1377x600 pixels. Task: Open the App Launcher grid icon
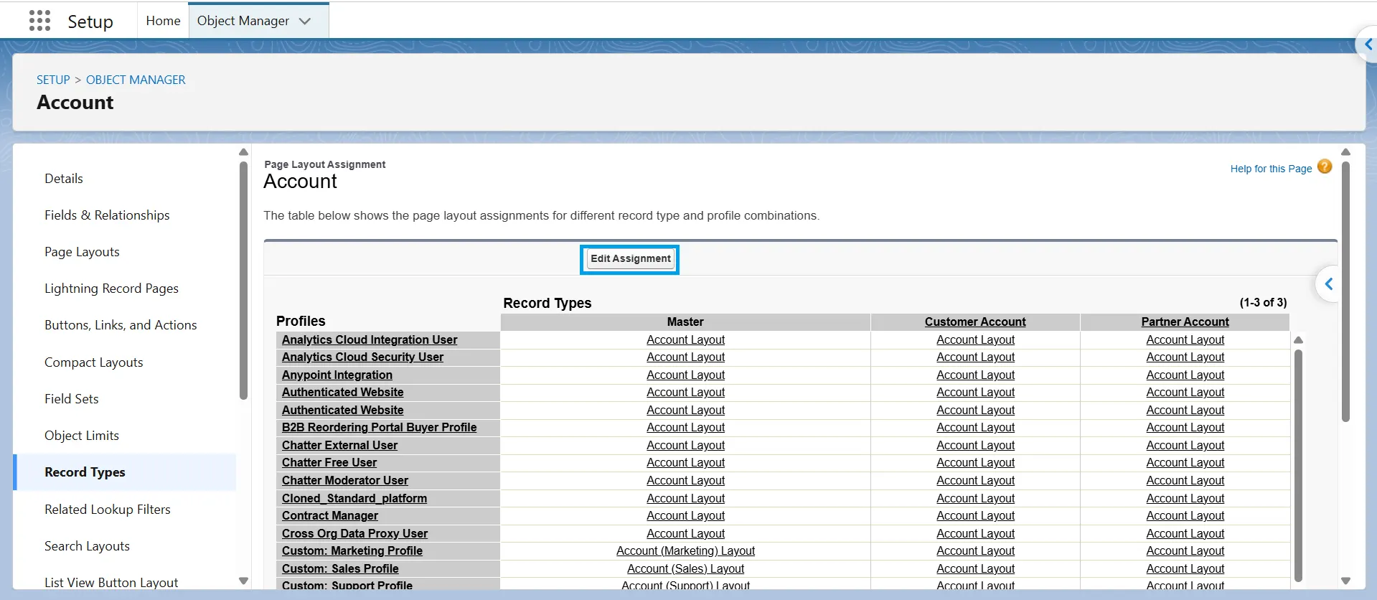point(40,21)
